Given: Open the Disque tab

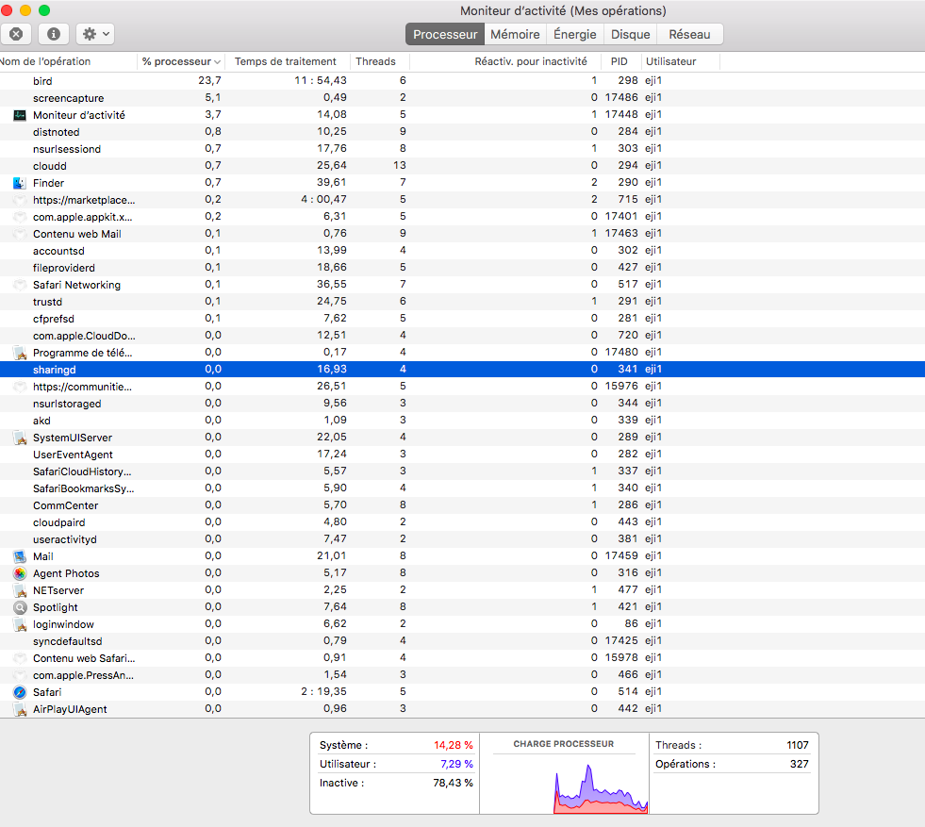Looking at the screenshot, I should (630, 34).
